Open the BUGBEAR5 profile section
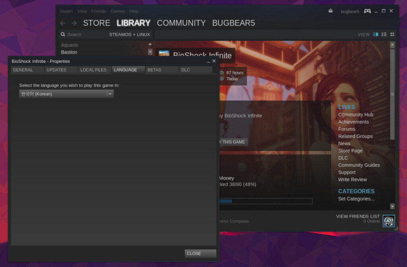 coord(234,23)
